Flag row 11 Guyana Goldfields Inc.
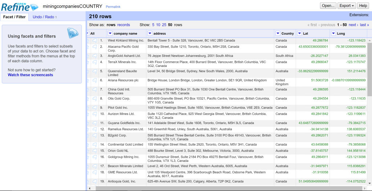This screenshot has height=191, width=372. point(95,123)
